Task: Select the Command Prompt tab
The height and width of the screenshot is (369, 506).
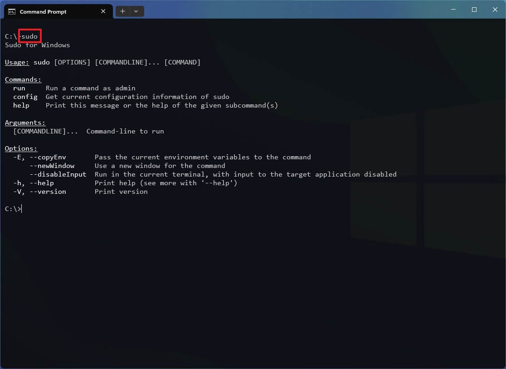Action: 58,12
